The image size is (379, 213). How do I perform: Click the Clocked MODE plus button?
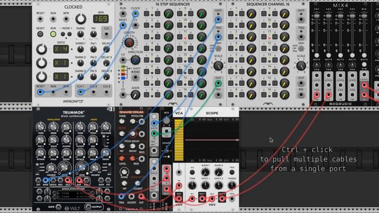pos(69,34)
